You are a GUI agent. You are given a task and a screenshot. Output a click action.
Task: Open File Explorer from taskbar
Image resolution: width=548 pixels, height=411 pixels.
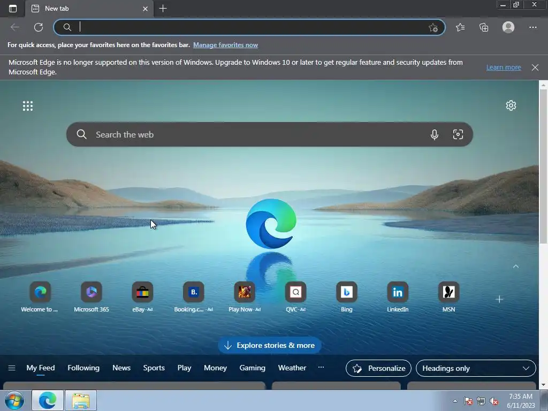(81, 400)
